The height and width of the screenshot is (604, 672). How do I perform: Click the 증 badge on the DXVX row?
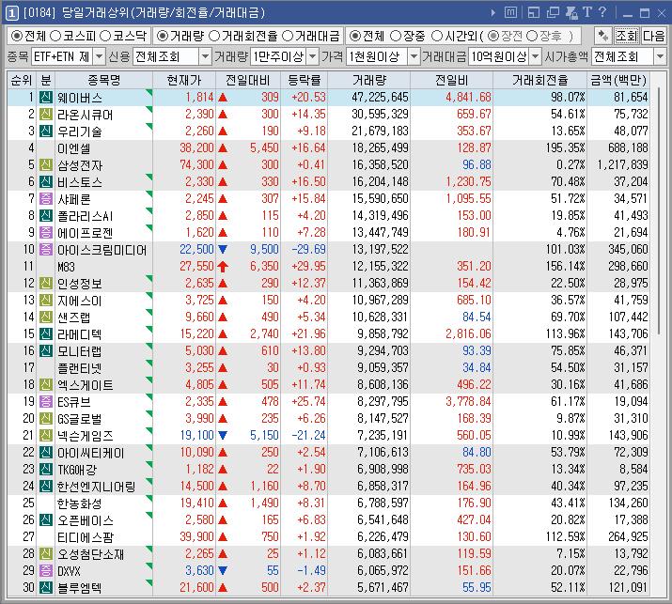[x=46, y=570]
